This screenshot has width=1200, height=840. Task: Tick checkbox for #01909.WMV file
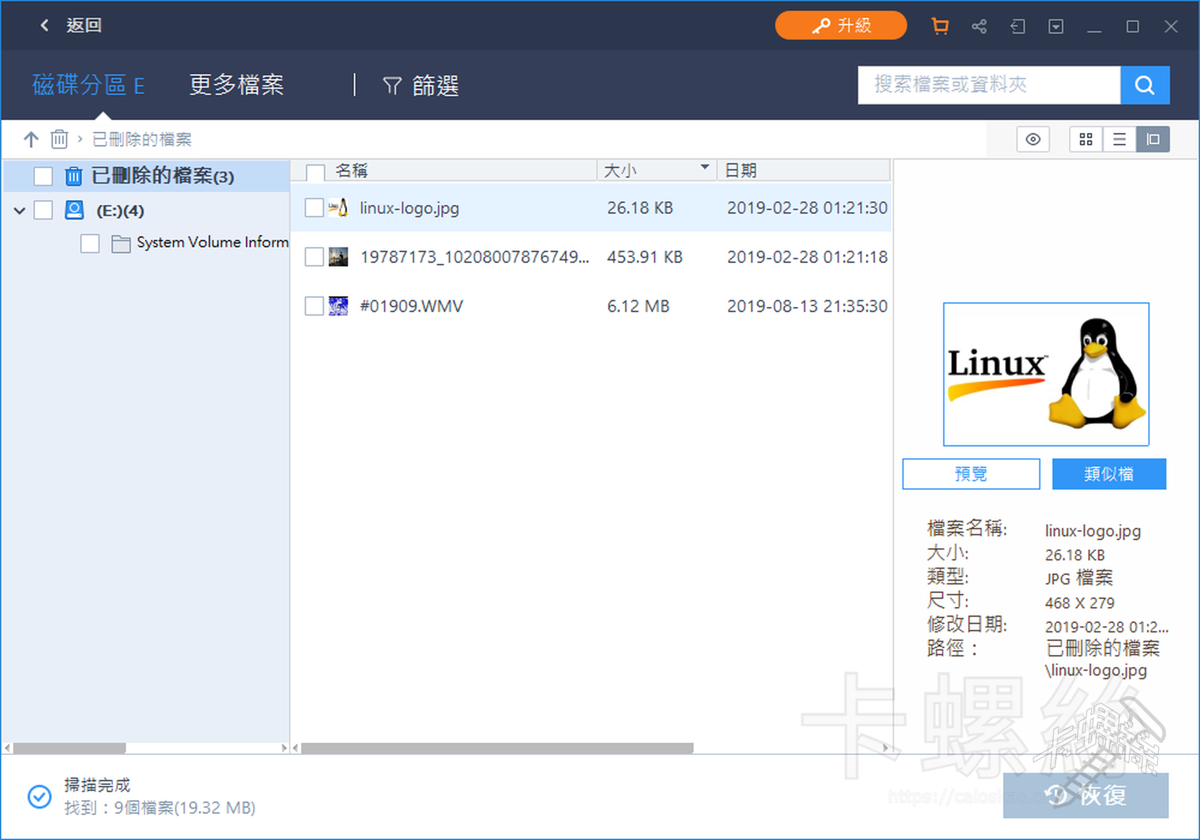click(314, 306)
